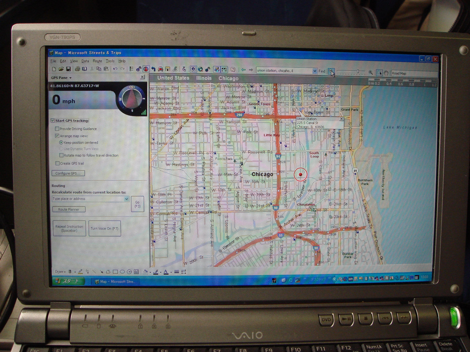Click the Route Planner button
Image resolution: width=470 pixels, height=352 pixels.
69,209
